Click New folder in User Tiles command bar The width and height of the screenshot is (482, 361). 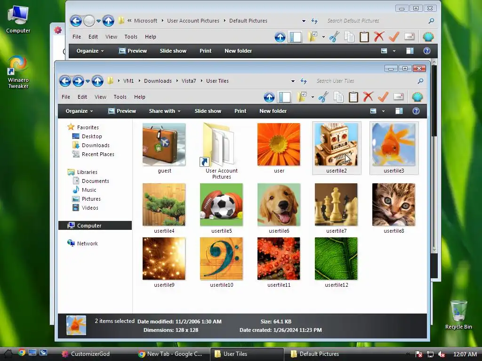(x=273, y=111)
